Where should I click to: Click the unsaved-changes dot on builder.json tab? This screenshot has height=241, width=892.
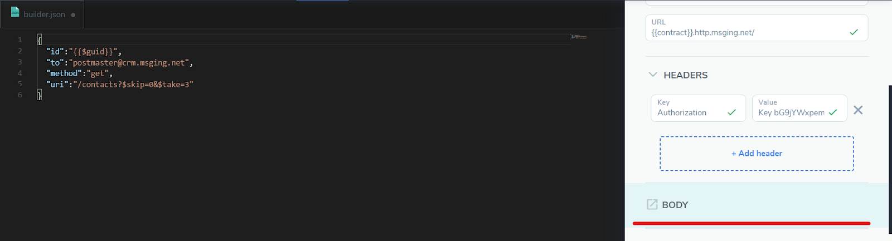pos(73,15)
